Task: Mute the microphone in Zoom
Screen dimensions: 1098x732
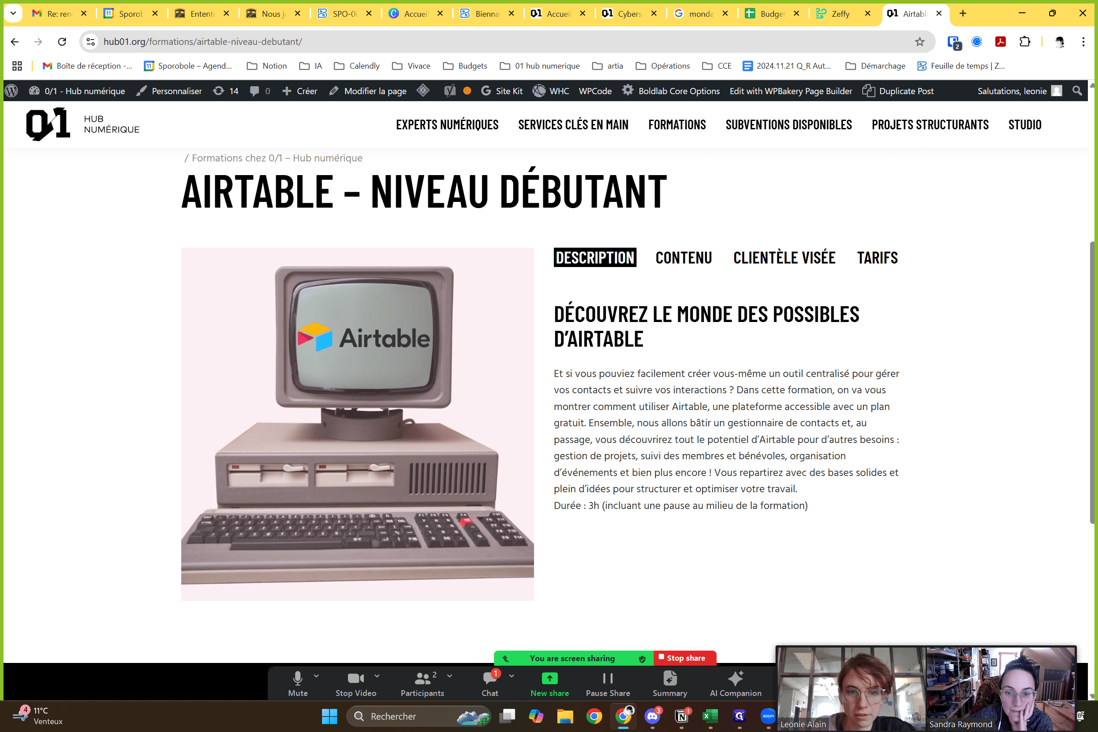Action: (x=298, y=684)
